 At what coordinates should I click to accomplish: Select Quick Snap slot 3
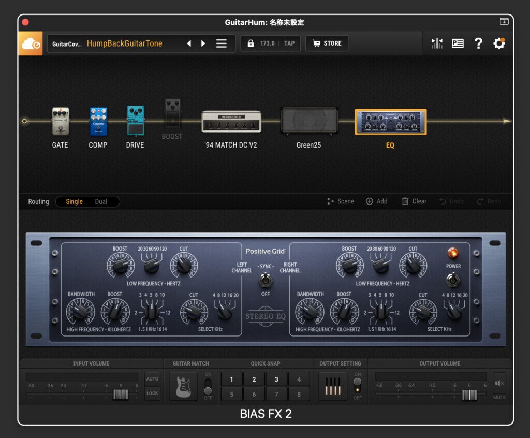click(x=276, y=379)
